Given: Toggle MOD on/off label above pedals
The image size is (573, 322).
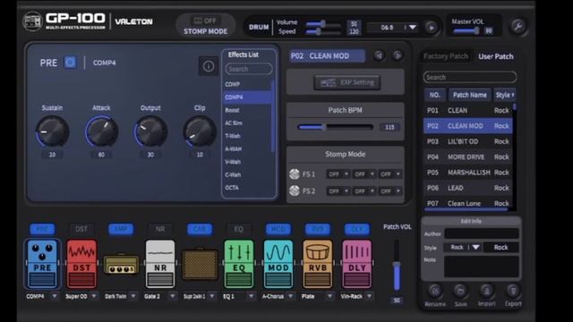Looking at the screenshot, I should [x=278, y=229].
